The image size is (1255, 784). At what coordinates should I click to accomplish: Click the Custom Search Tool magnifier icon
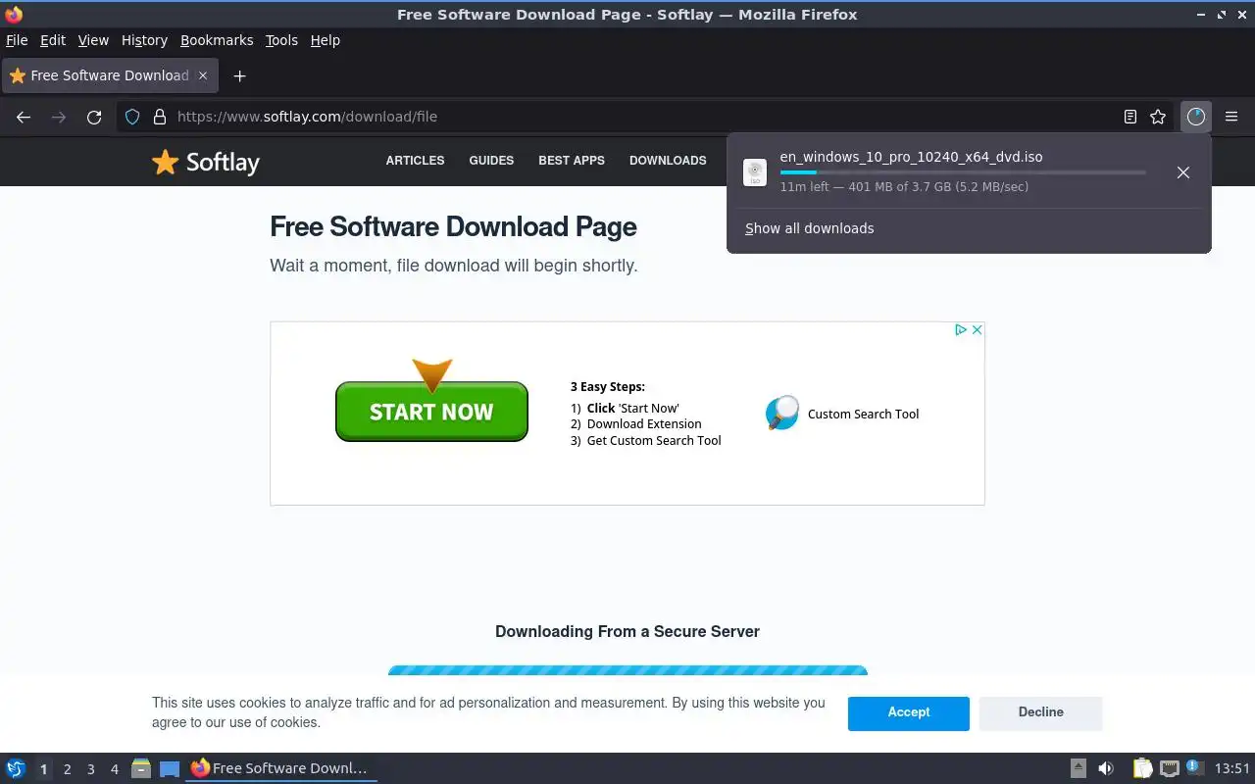coord(782,413)
